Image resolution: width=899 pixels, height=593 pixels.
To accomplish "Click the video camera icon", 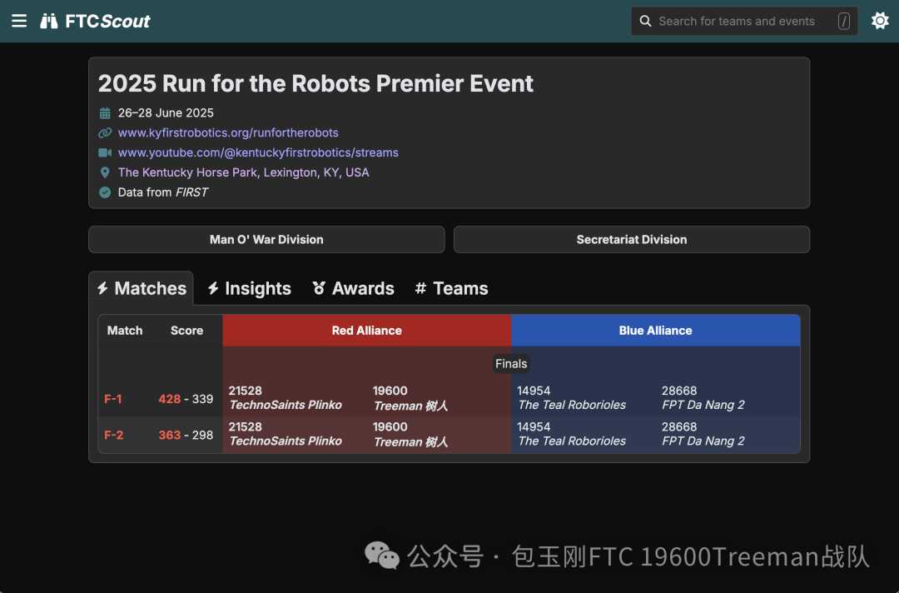I will (105, 153).
